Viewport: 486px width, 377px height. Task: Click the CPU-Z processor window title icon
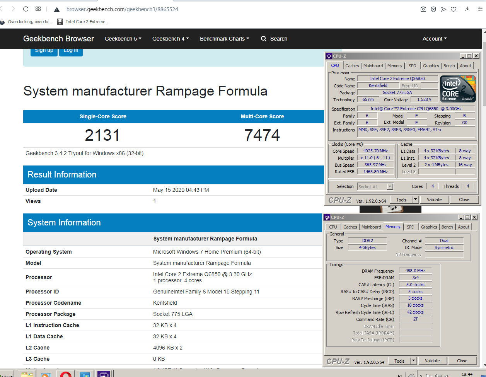pyautogui.click(x=329, y=56)
